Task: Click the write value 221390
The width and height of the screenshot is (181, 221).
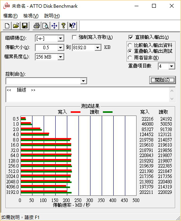Action: tap(146, 171)
